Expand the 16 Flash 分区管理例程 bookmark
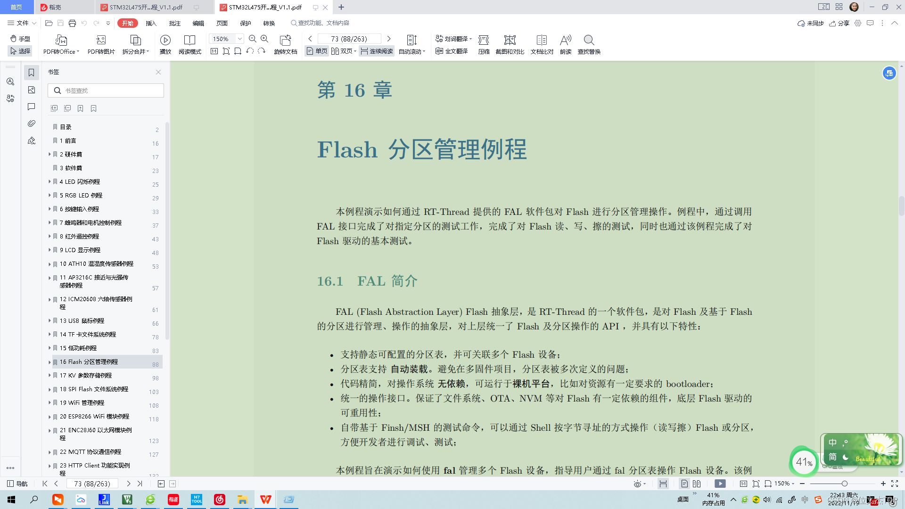905x509 pixels. click(x=50, y=363)
